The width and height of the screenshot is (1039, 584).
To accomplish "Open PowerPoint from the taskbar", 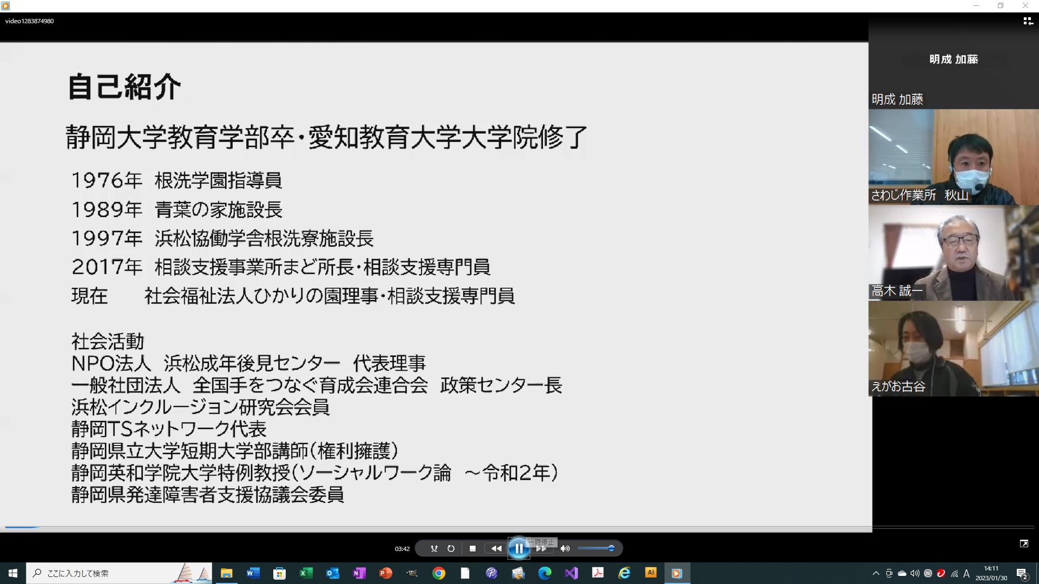I will pos(385,573).
